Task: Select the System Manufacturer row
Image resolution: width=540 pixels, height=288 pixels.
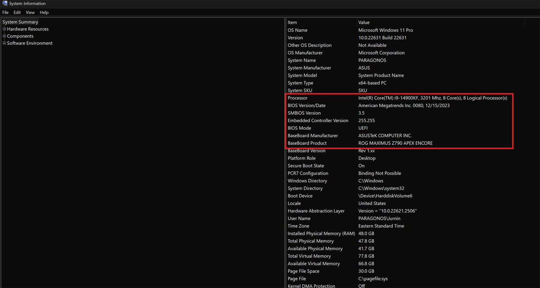Action: [309, 68]
